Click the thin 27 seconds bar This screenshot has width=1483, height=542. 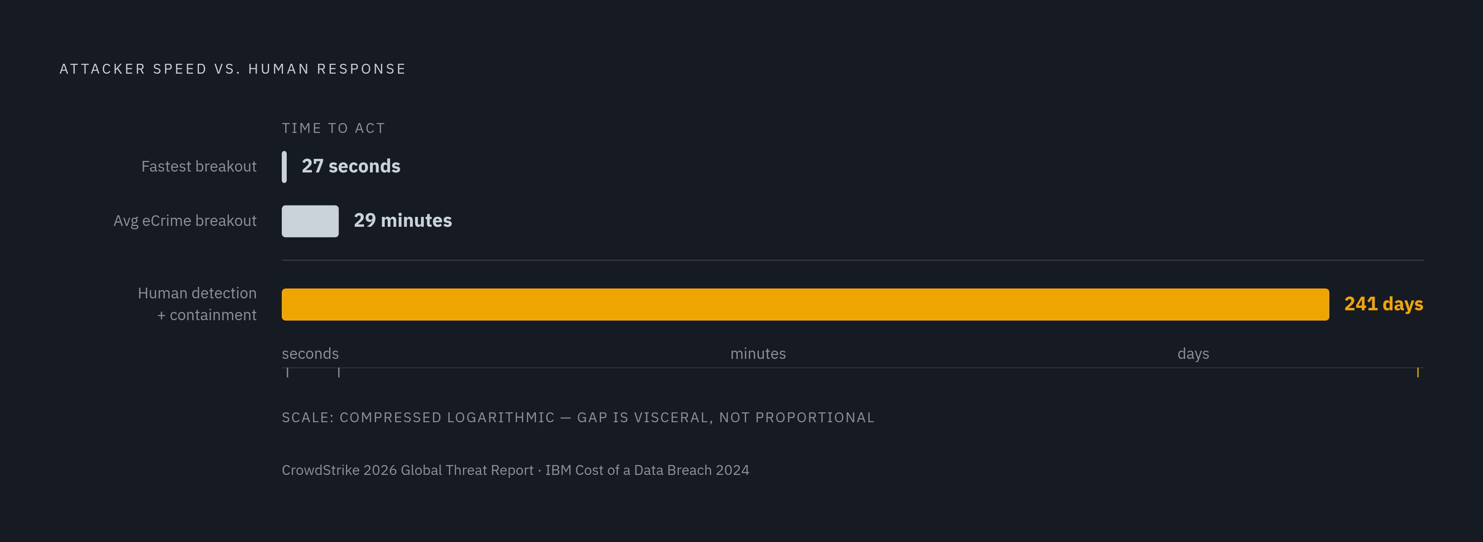click(284, 167)
